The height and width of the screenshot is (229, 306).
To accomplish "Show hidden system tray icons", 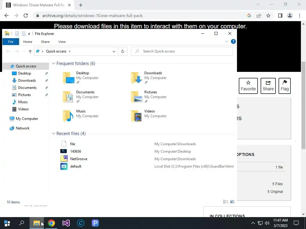I will pyautogui.click(x=253, y=223).
